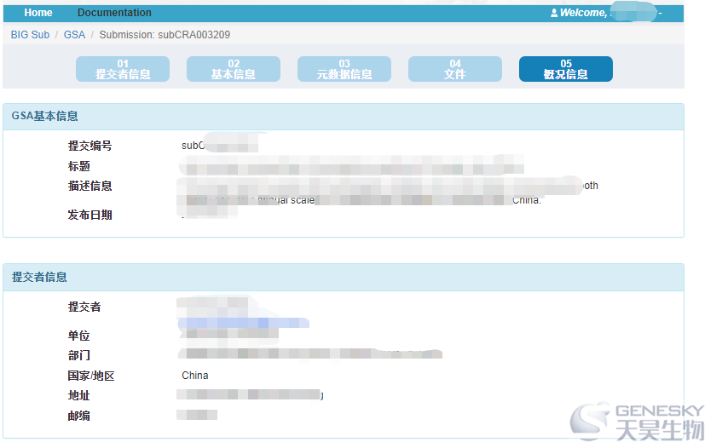The height and width of the screenshot is (448, 722).
Task: Click the China value for 国家/地区
Action: coord(195,376)
